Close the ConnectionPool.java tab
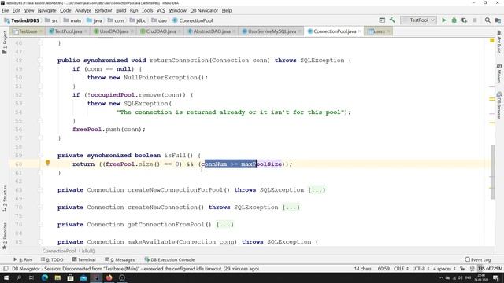Image resolution: width=504 pixels, height=283 pixels. tap(359, 31)
